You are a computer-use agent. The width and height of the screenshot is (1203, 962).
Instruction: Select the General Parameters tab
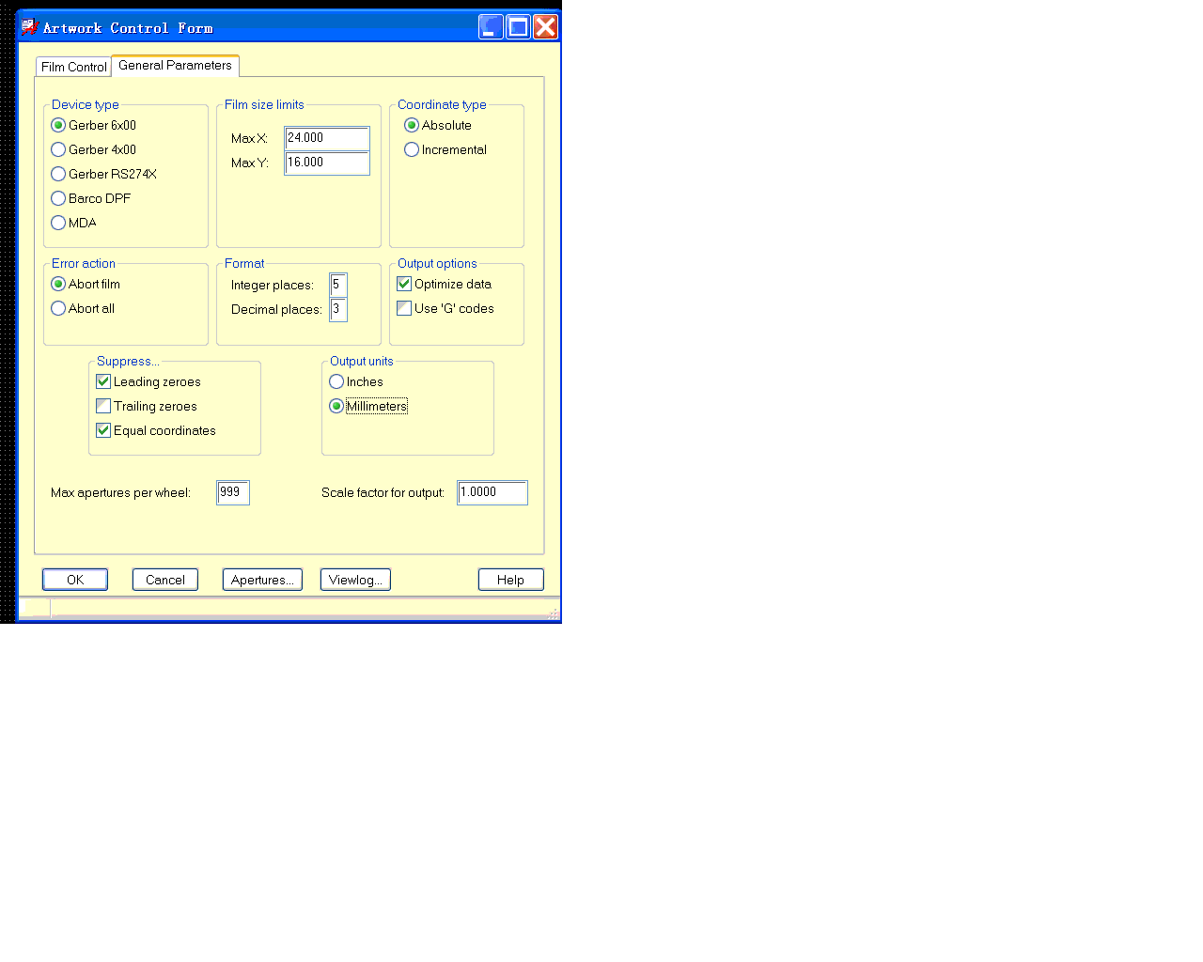point(175,65)
